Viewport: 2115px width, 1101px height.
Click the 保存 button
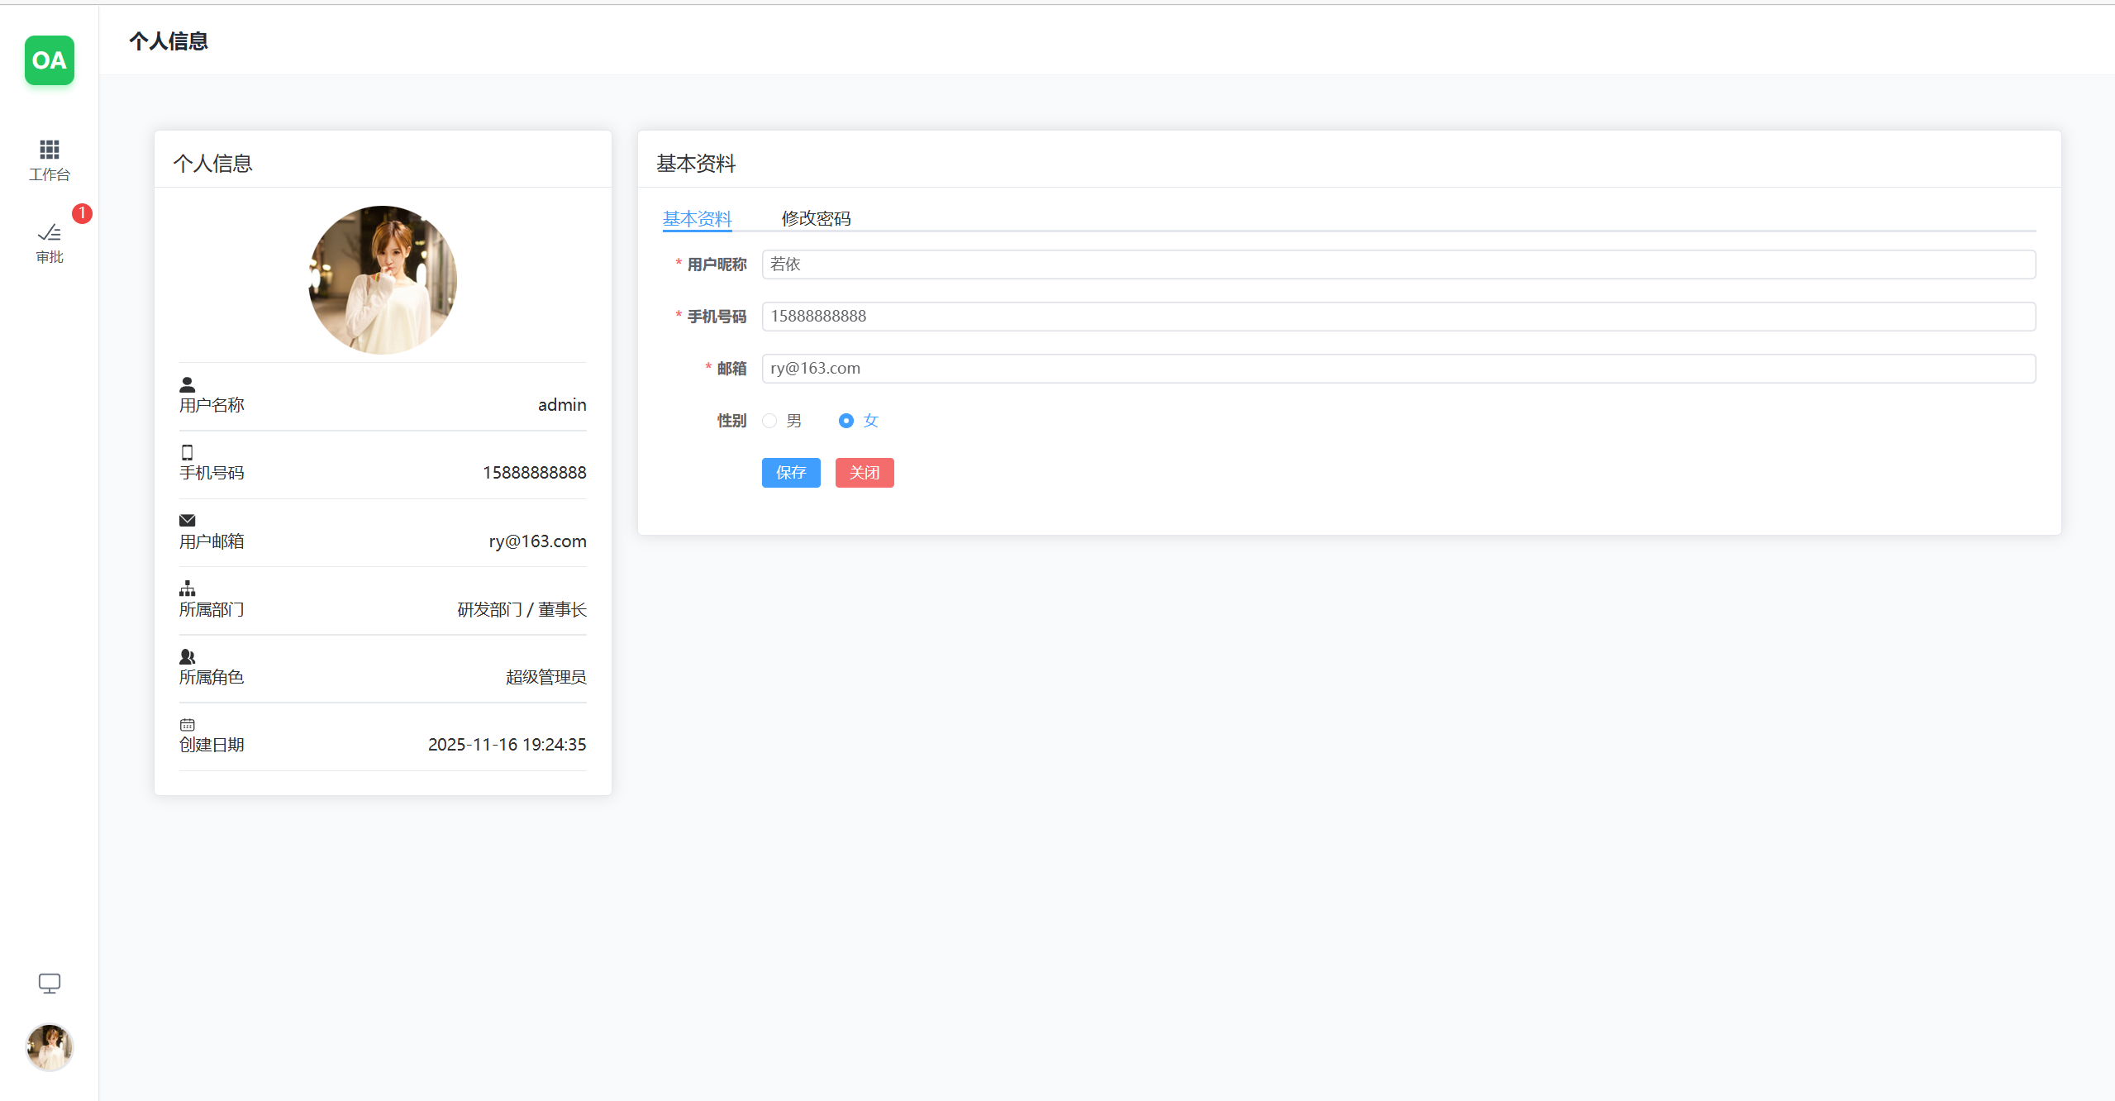791,473
